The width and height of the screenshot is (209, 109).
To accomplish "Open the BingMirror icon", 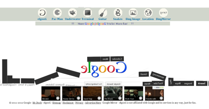I will 163,13.
